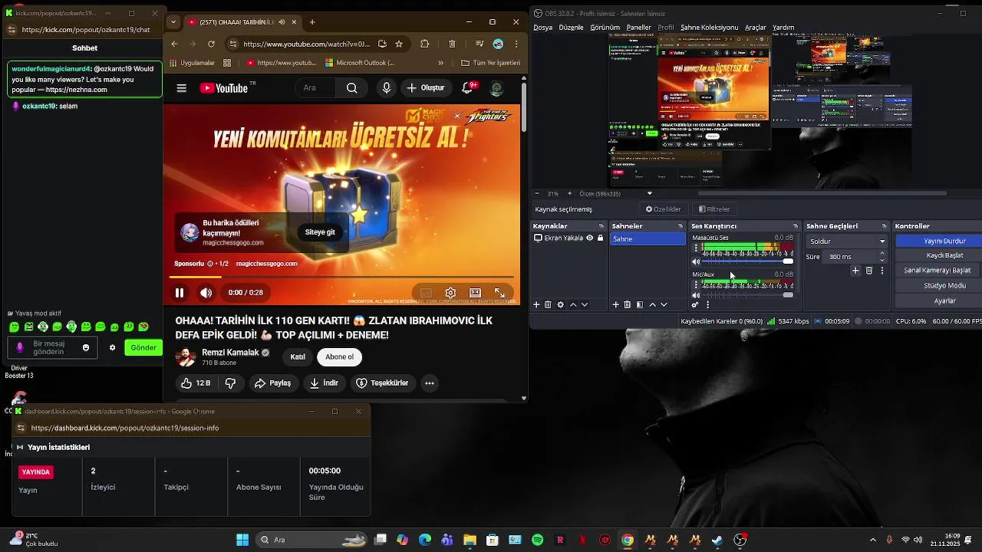Delete selected source in Kaynaklar panel
The width and height of the screenshot is (982, 552).
click(x=548, y=305)
